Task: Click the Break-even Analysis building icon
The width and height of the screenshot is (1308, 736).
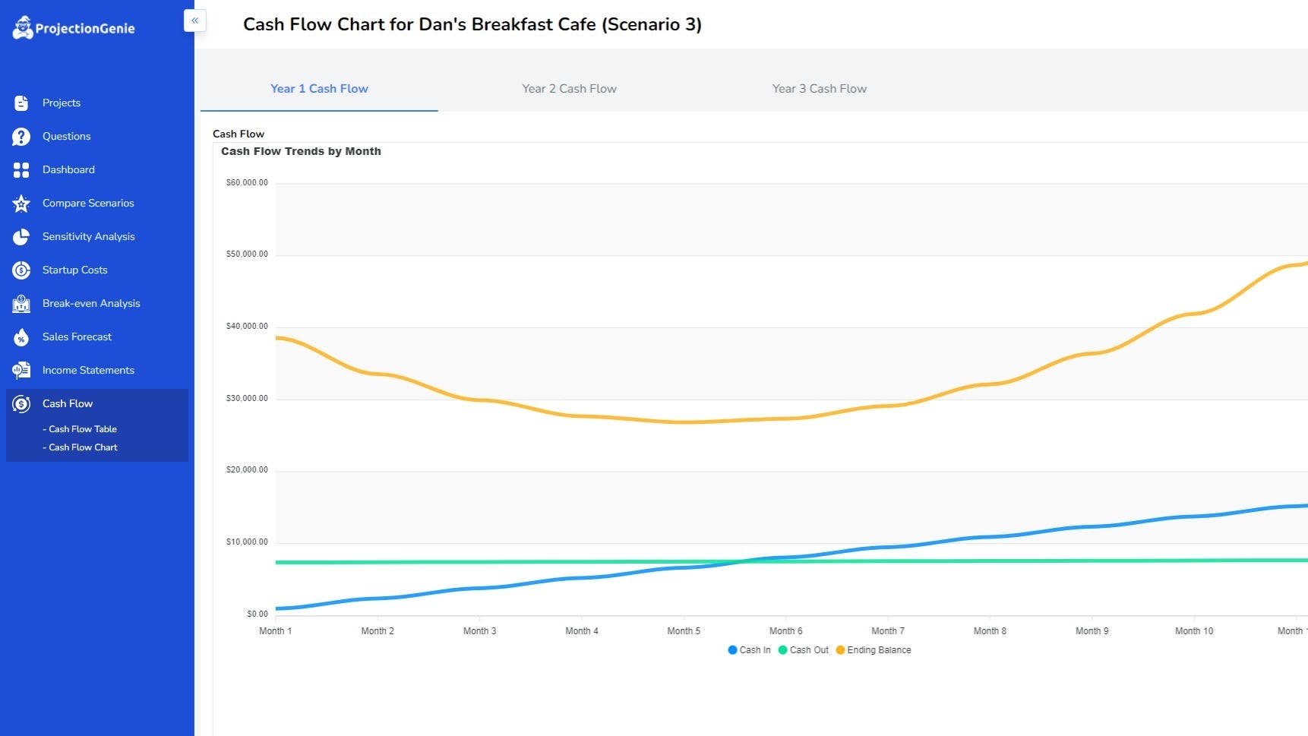Action: pos(21,304)
